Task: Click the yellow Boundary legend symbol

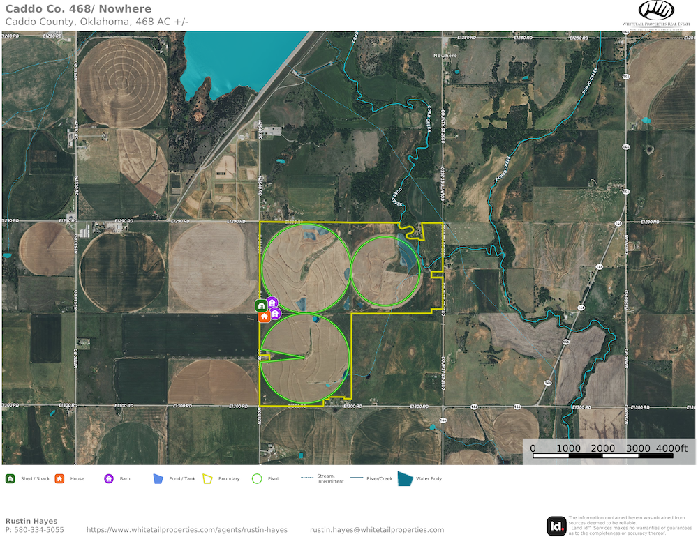Action: click(207, 479)
